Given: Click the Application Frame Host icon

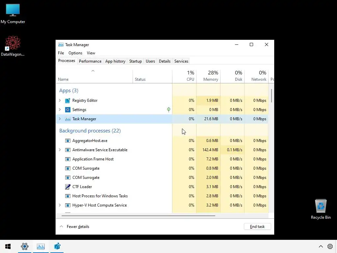Looking at the screenshot, I should pos(67,159).
